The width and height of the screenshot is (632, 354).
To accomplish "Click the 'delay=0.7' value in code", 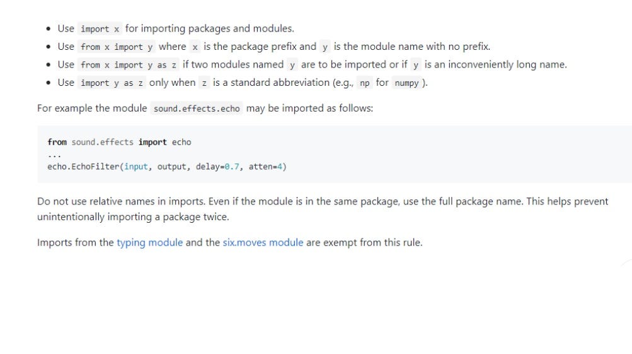I will click(217, 167).
